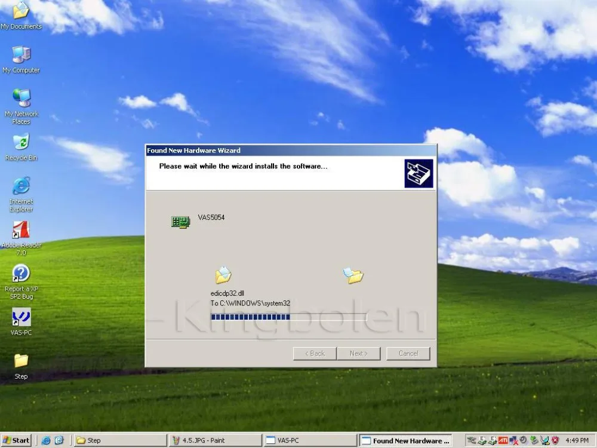Click the 4:49 PM system clock
The width and height of the screenshot is (597, 448).
(x=577, y=440)
